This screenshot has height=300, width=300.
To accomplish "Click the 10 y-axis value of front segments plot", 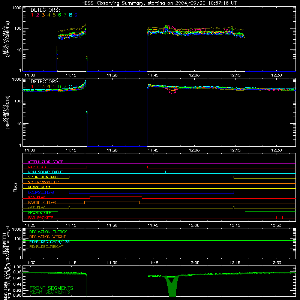I will pyautogui.click(x=19, y=50).
